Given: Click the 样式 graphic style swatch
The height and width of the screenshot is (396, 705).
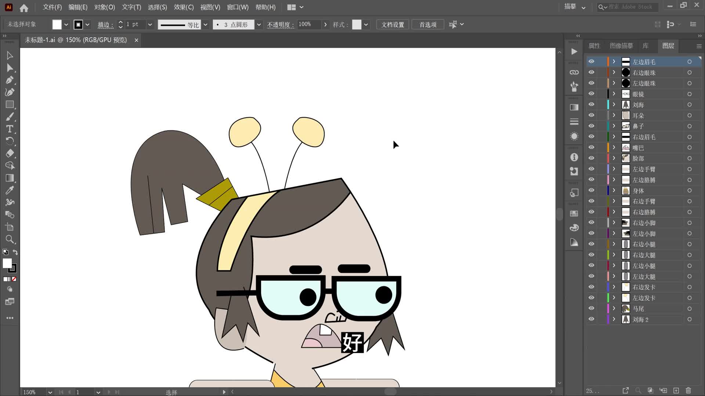Looking at the screenshot, I should click(x=357, y=25).
